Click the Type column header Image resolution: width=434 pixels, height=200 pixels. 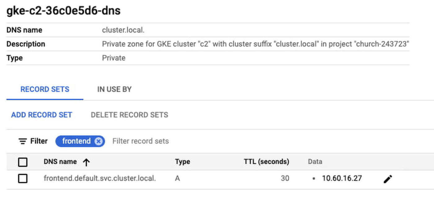coord(182,162)
